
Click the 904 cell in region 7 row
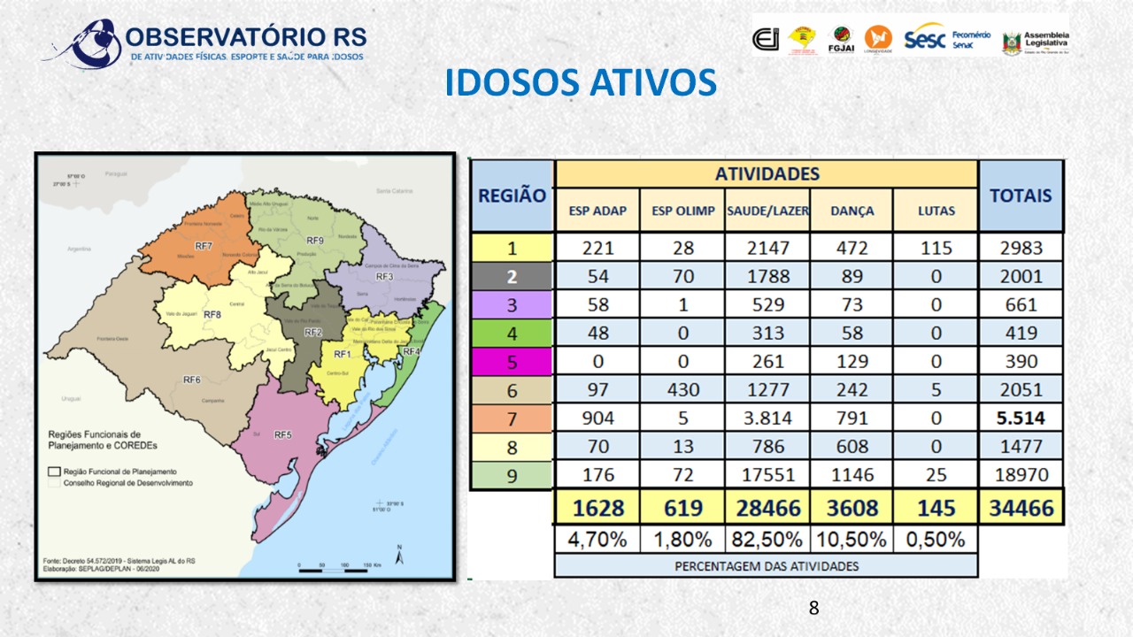click(x=597, y=418)
